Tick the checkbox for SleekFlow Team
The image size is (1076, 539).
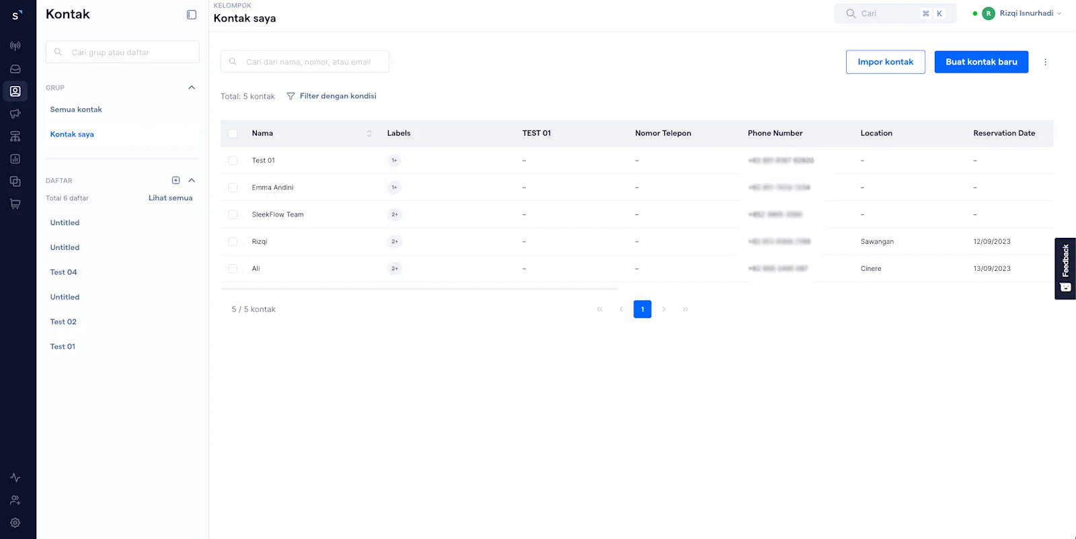[x=233, y=214]
